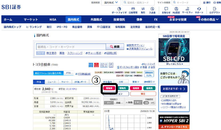Expand その他の商品 navigation menu
Image resolution: width=221 pixels, height=130 pixels.
click(206, 20)
